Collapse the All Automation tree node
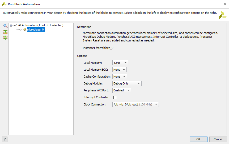This screenshot has height=144, width=229. point(11,26)
